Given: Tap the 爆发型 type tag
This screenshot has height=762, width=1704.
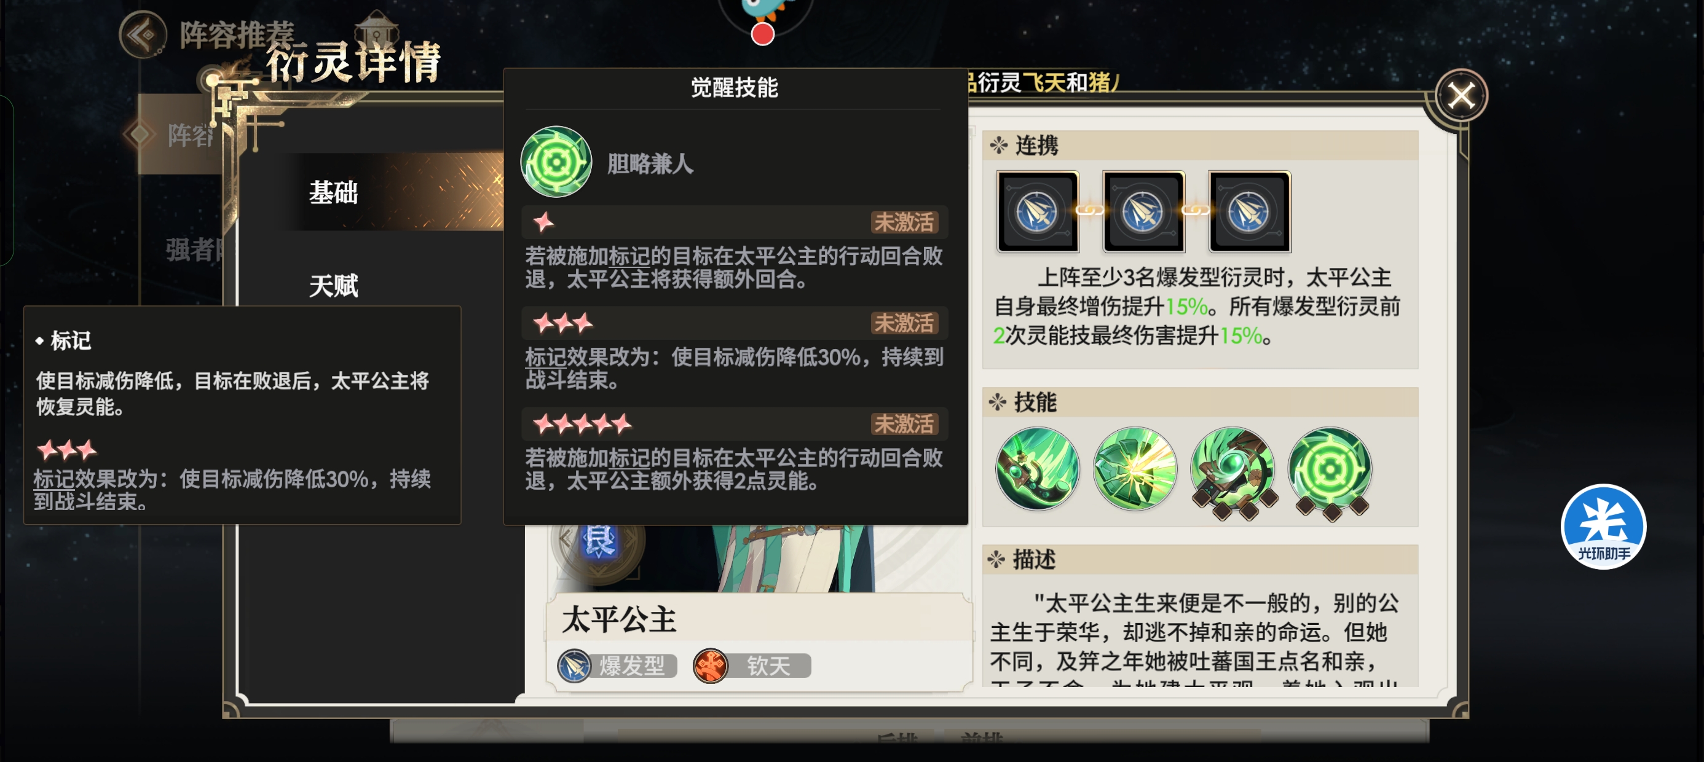Looking at the screenshot, I should click(x=617, y=666).
